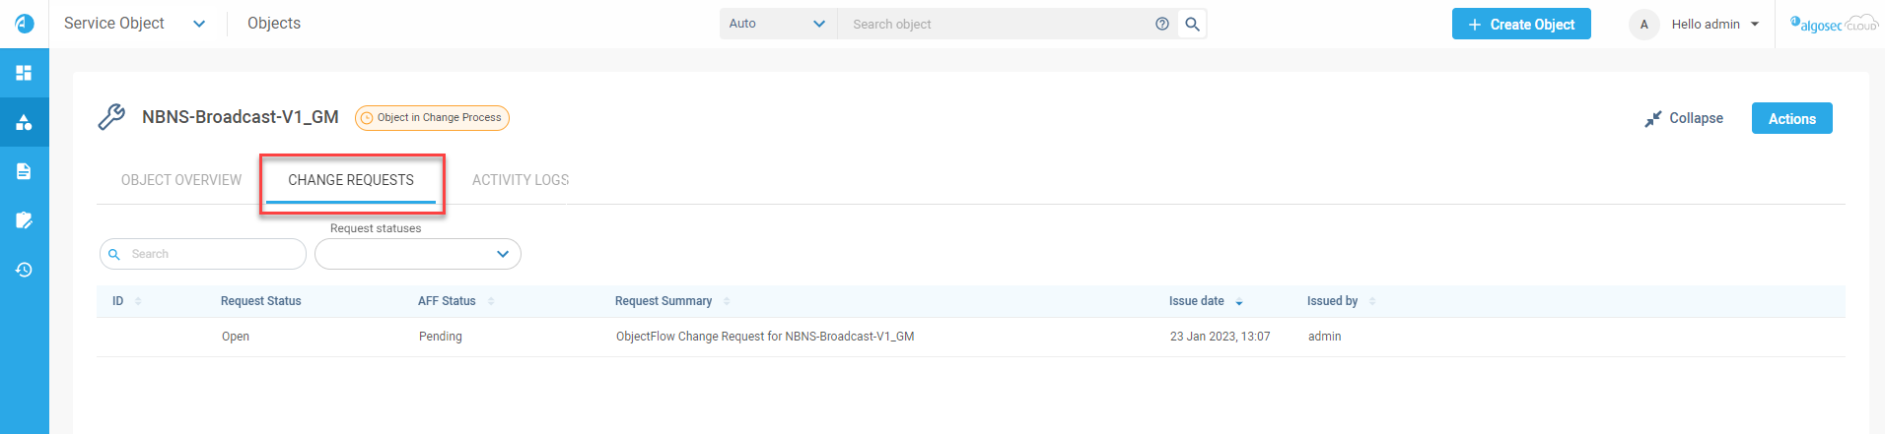Switch to the Activity Logs tab

click(x=521, y=180)
